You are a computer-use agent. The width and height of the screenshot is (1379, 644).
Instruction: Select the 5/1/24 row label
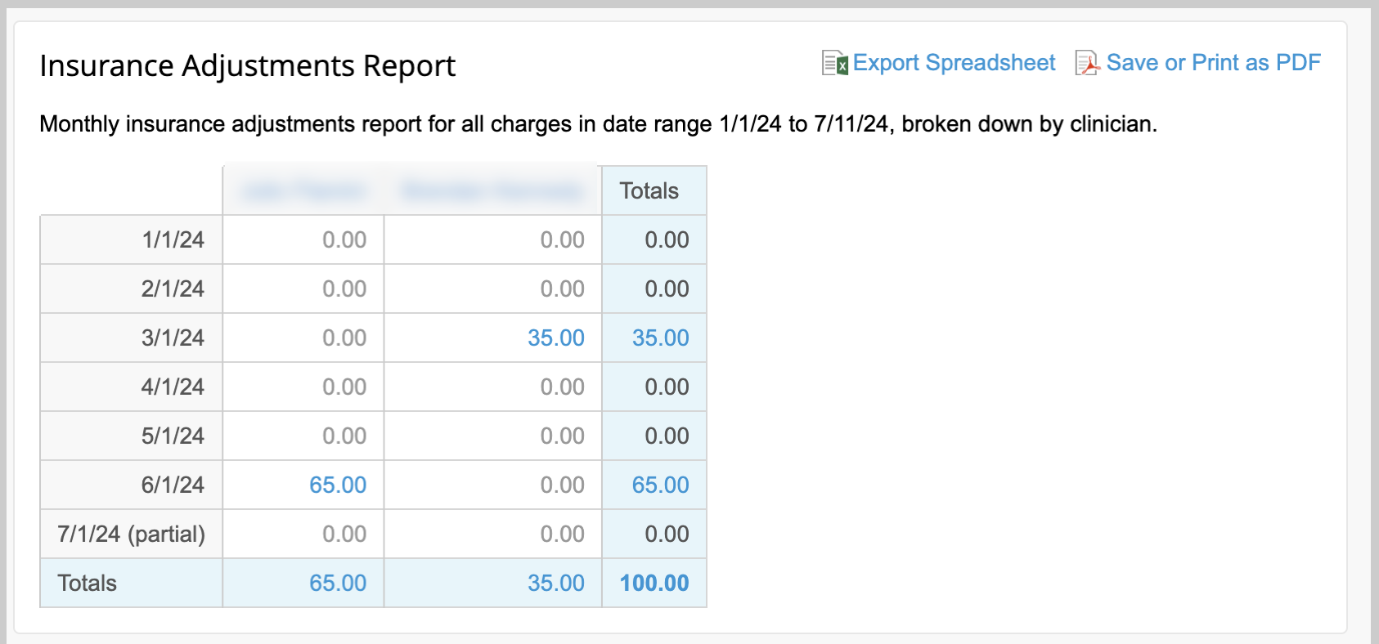173,436
